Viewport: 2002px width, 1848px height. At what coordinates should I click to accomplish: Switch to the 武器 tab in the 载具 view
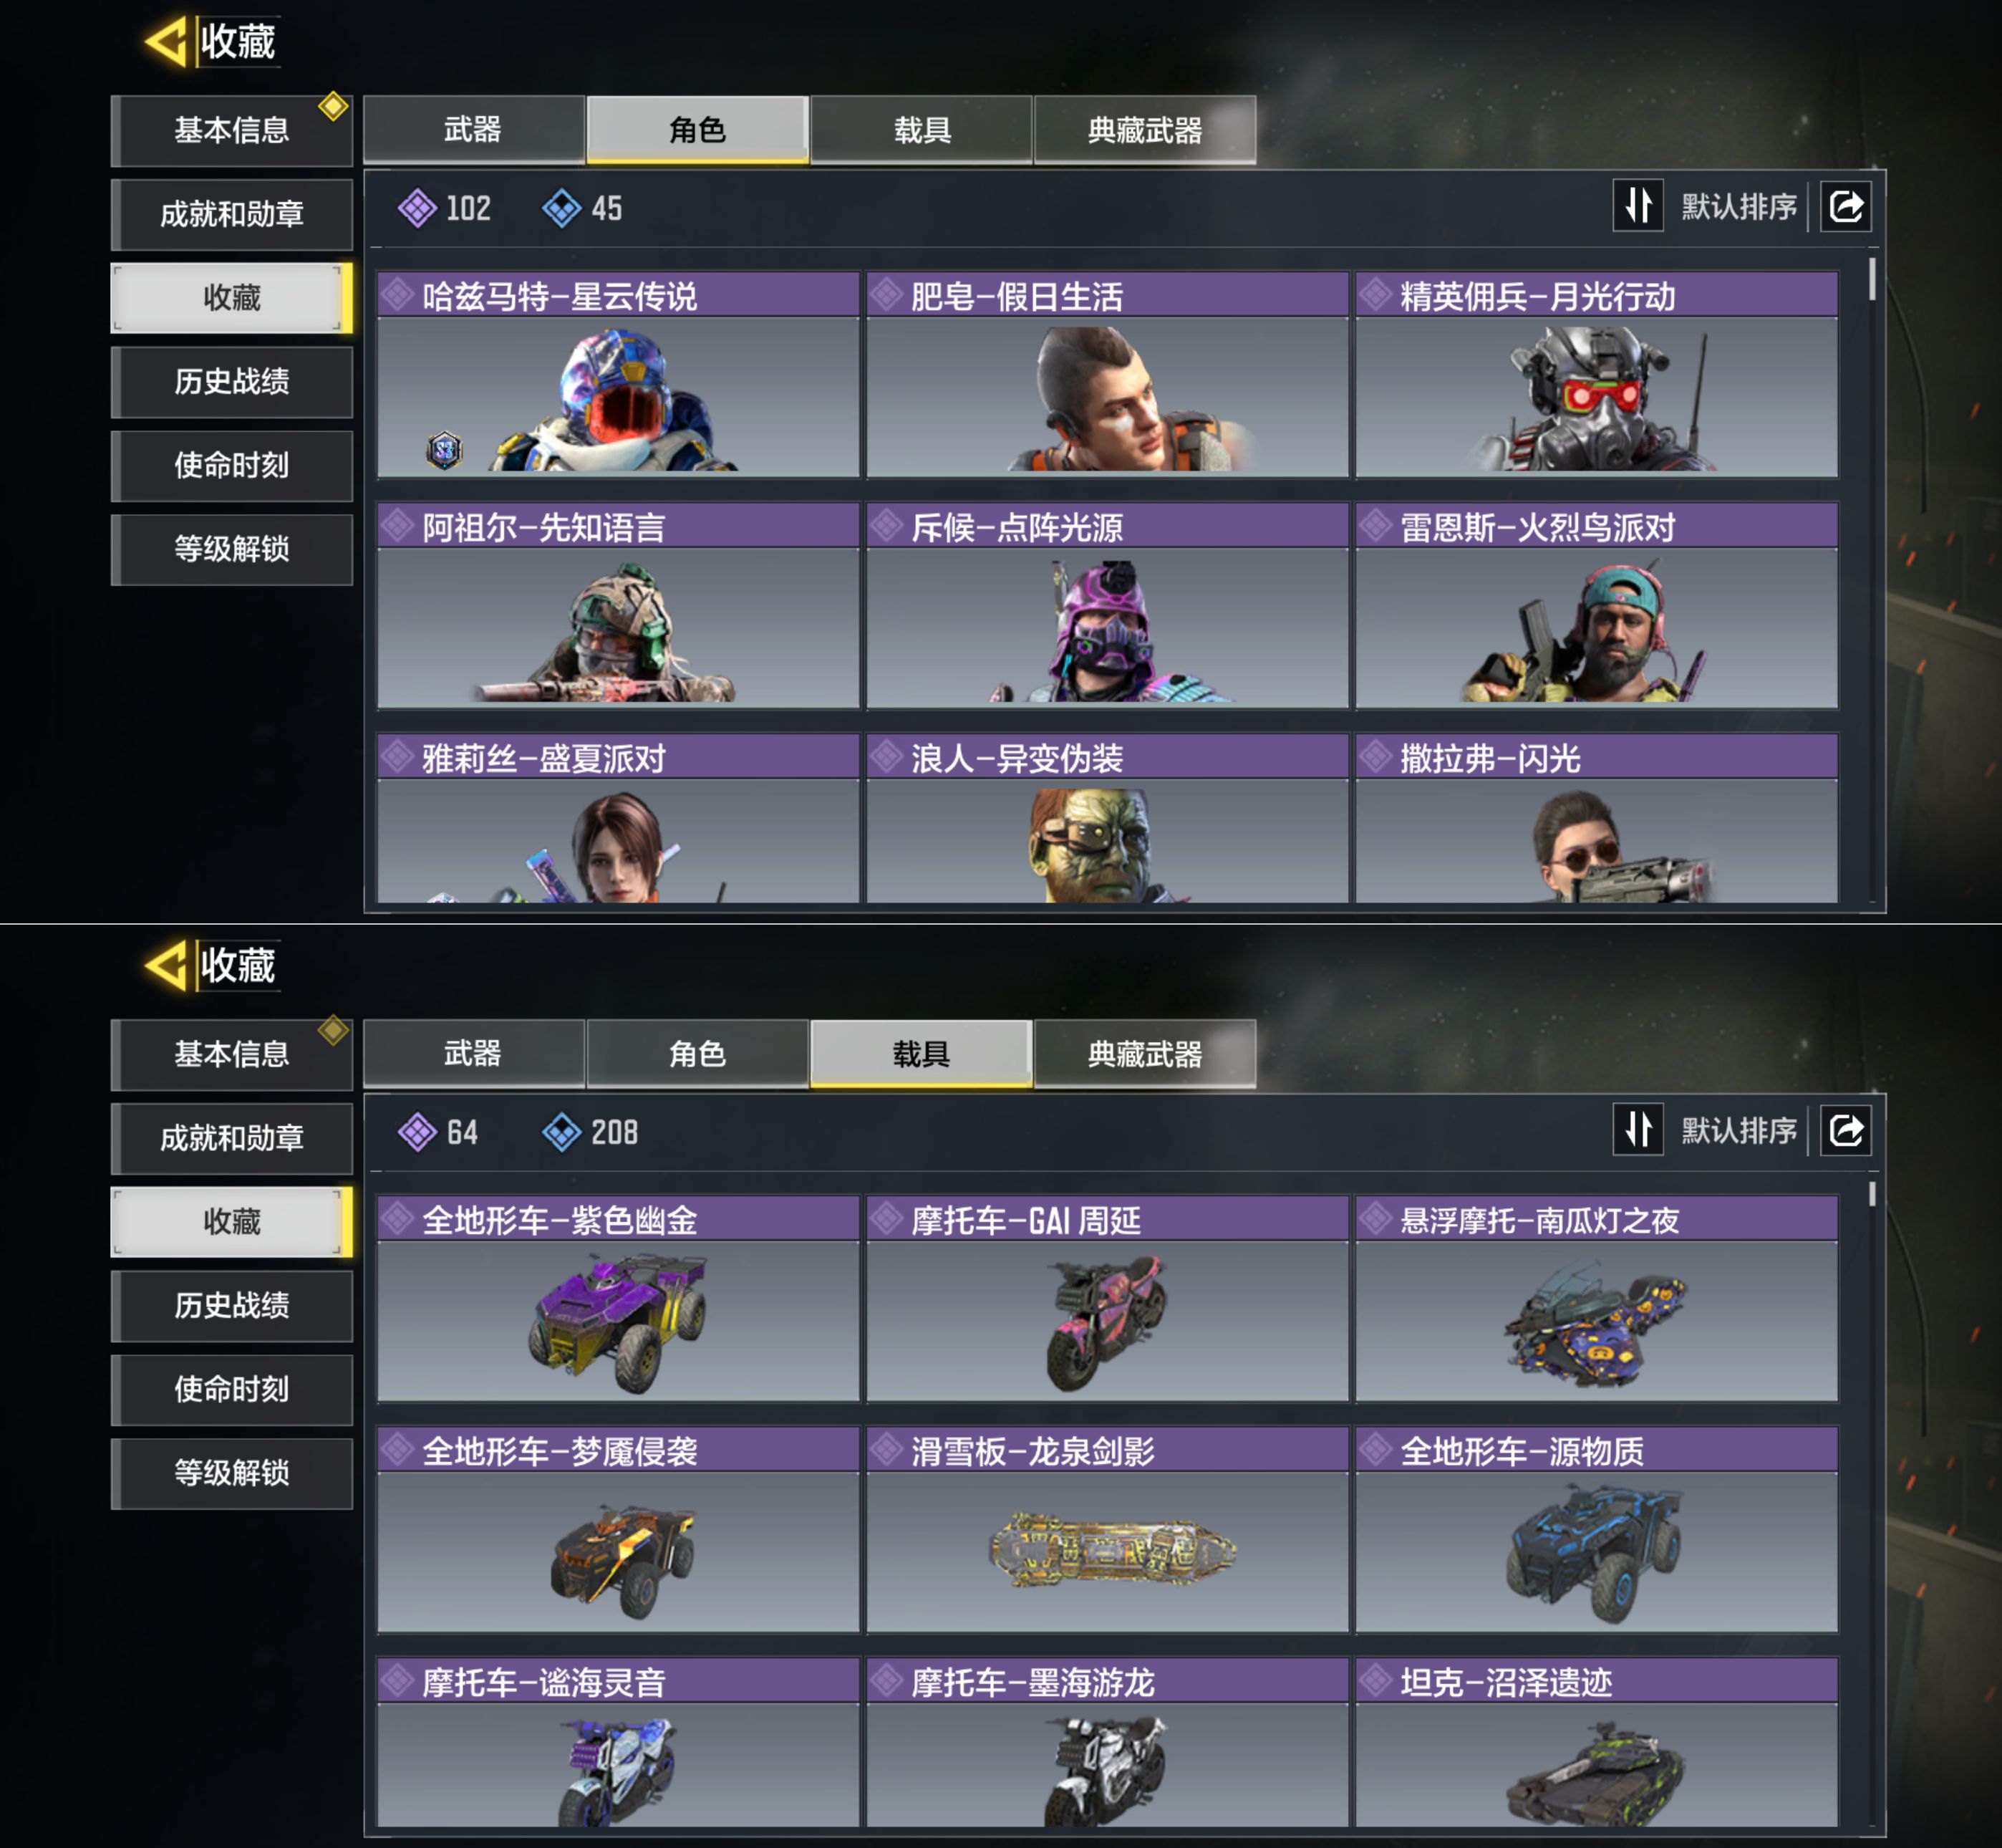tap(474, 1054)
